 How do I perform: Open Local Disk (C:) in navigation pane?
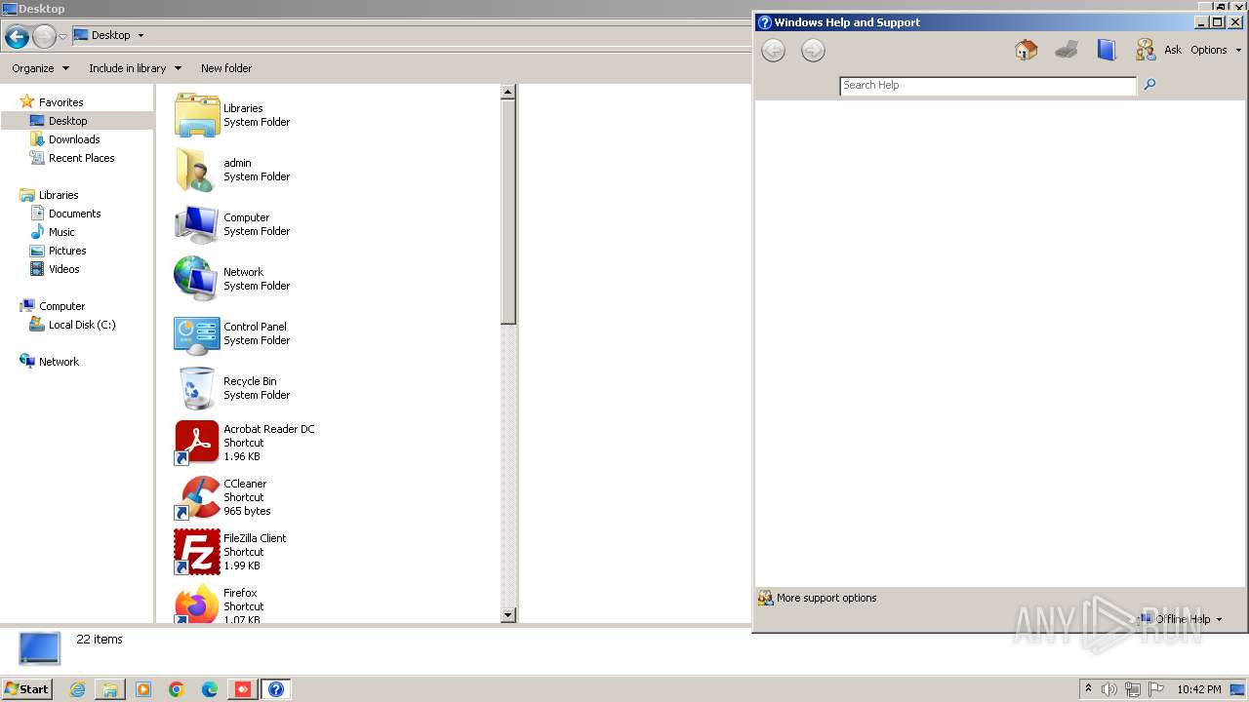[x=82, y=325]
